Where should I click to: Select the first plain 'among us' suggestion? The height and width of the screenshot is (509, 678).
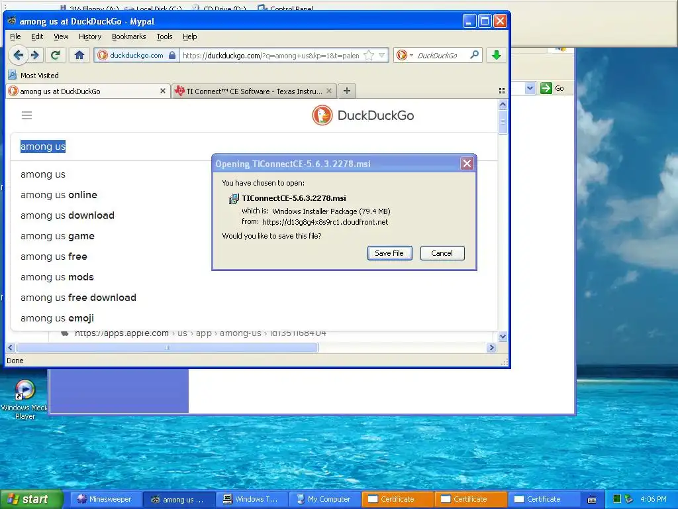coord(43,174)
